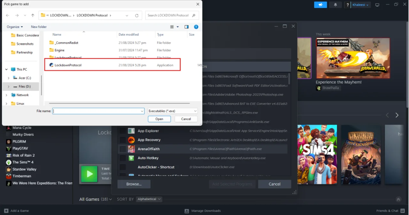
Task: Click the file list horizontal scrollbar
Action: coord(119,103)
